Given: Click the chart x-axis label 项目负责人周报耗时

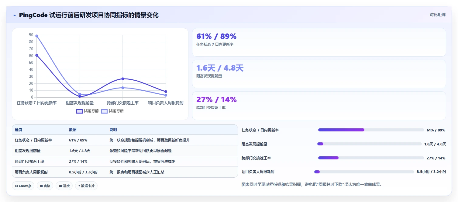Looking at the screenshot, I should pos(166,103).
